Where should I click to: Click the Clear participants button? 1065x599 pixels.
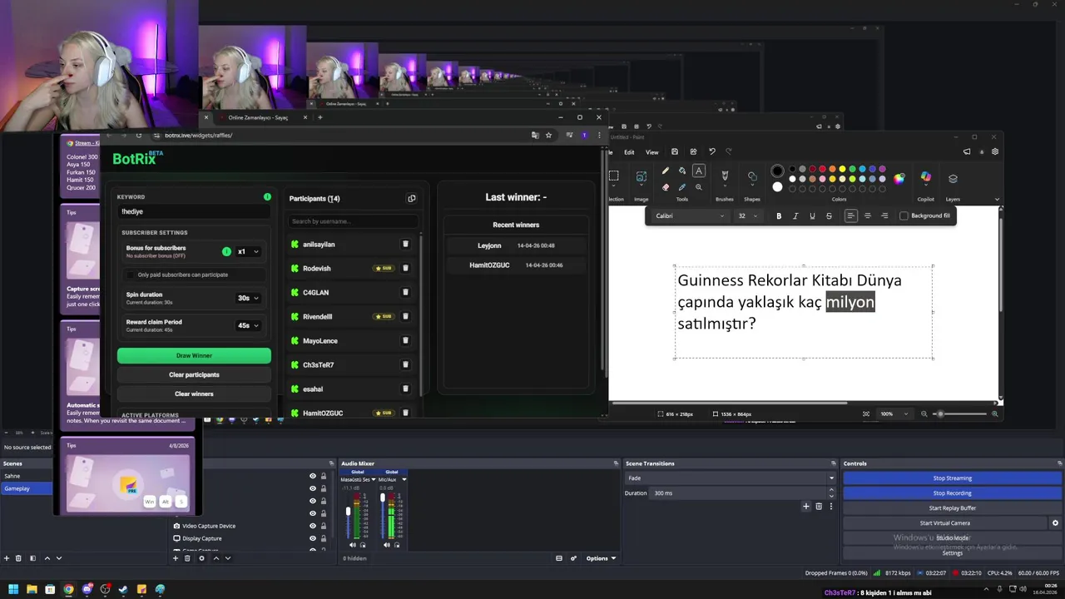[x=194, y=374]
